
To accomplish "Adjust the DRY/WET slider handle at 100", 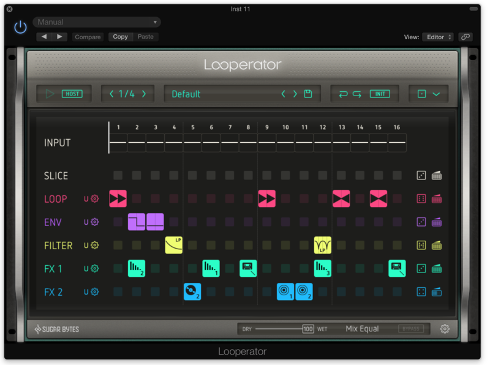I will coord(308,329).
